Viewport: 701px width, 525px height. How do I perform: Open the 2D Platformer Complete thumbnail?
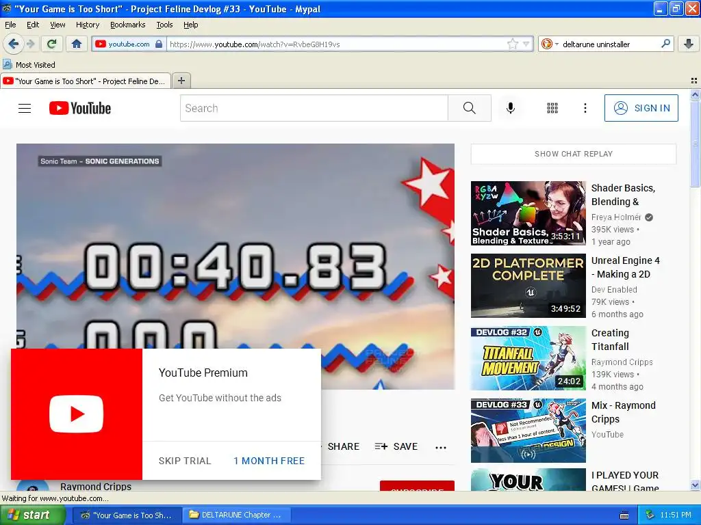(528, 286)
